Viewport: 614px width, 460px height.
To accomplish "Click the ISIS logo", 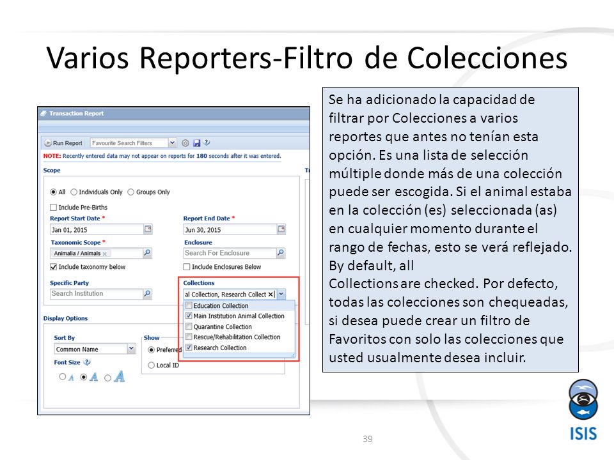I will pyautogui.click(x=583, y=410).
